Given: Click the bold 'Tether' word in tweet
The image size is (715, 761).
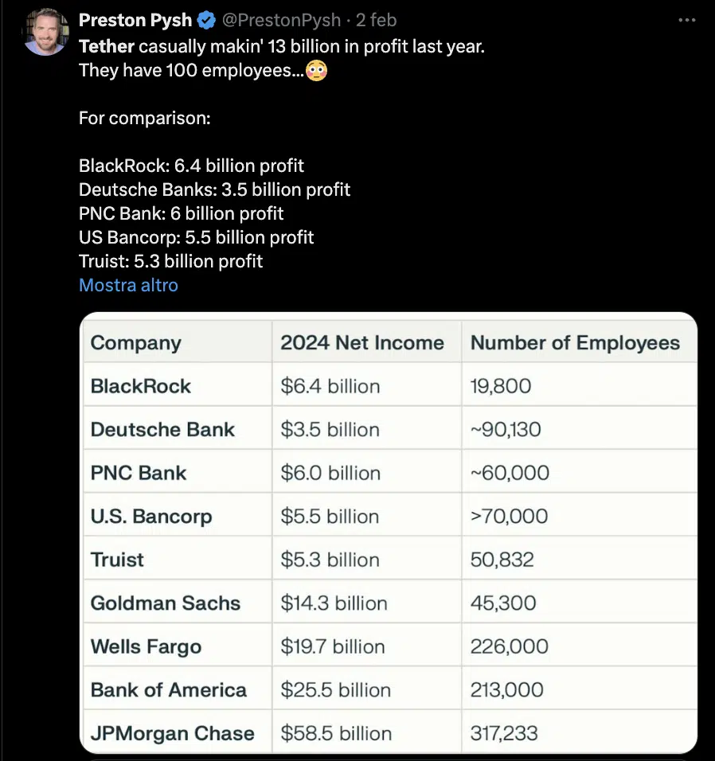Looking at the screenshot, I should coord(107,46).
